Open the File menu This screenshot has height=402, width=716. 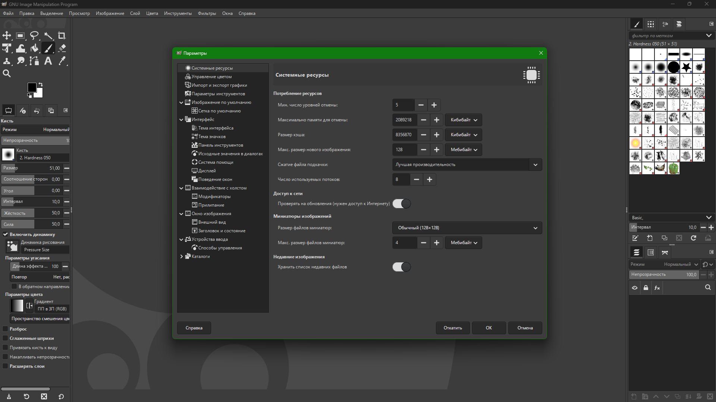tap(8, 13)
